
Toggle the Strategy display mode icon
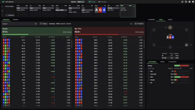[181, 68]
